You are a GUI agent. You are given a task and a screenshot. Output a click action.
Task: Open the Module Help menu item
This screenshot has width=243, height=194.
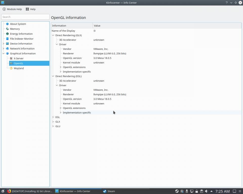coord(12,9)
